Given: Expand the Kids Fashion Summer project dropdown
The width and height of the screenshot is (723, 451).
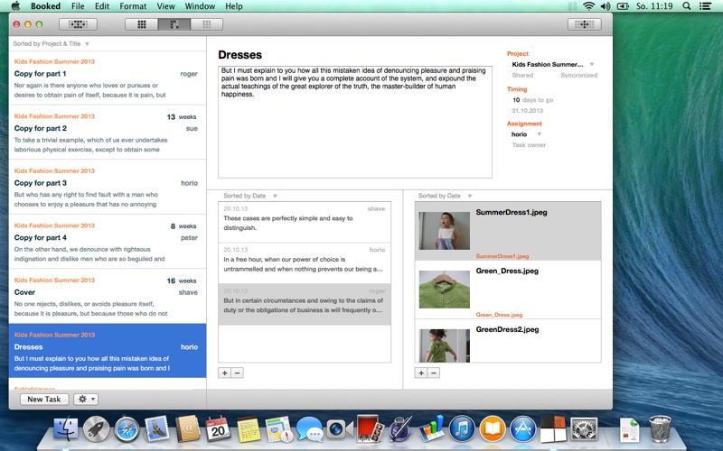Looking at the screenshot, I should coord(592,64).
